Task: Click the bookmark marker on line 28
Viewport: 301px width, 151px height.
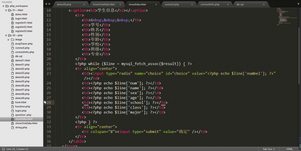Action: tap(45, 102)
